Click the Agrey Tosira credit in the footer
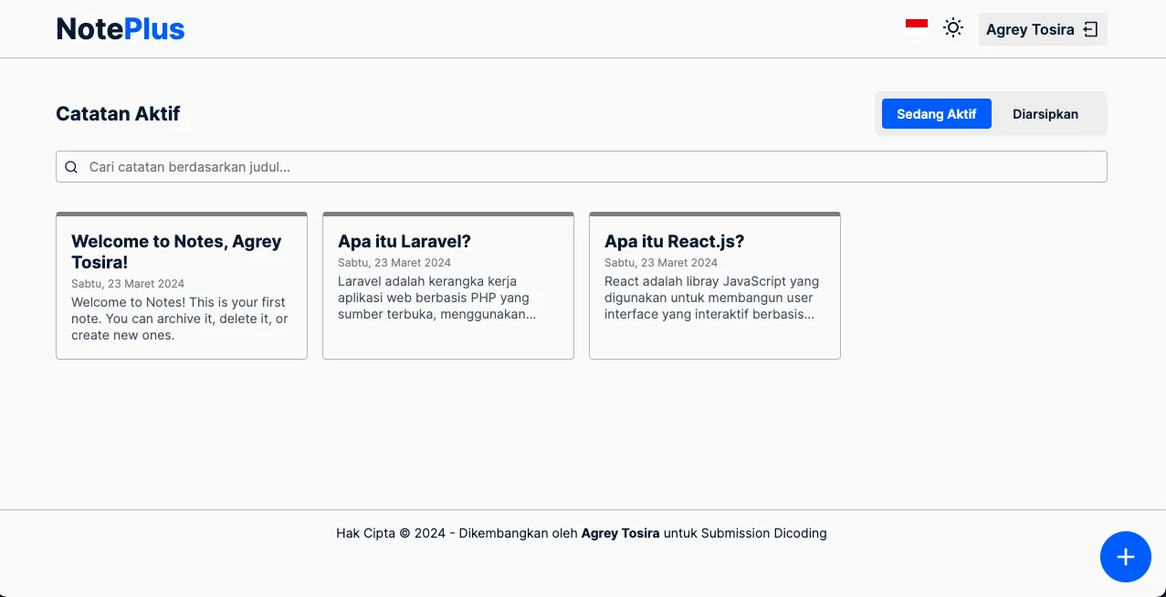The image size is (1166, 597). [x=620, y=533]
